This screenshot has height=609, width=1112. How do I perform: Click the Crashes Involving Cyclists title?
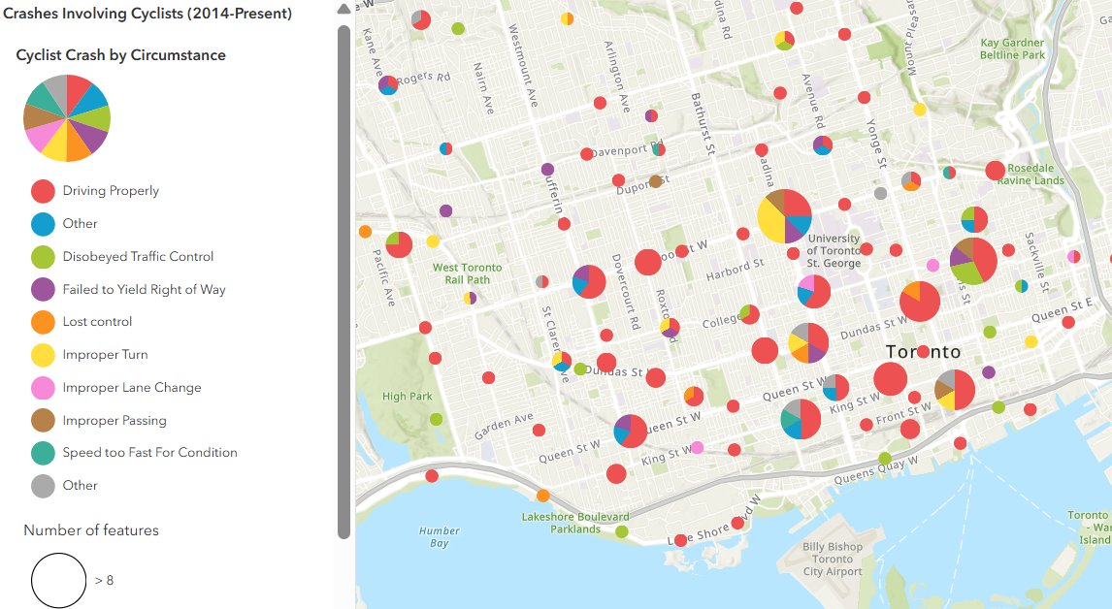tap(147, 13)
